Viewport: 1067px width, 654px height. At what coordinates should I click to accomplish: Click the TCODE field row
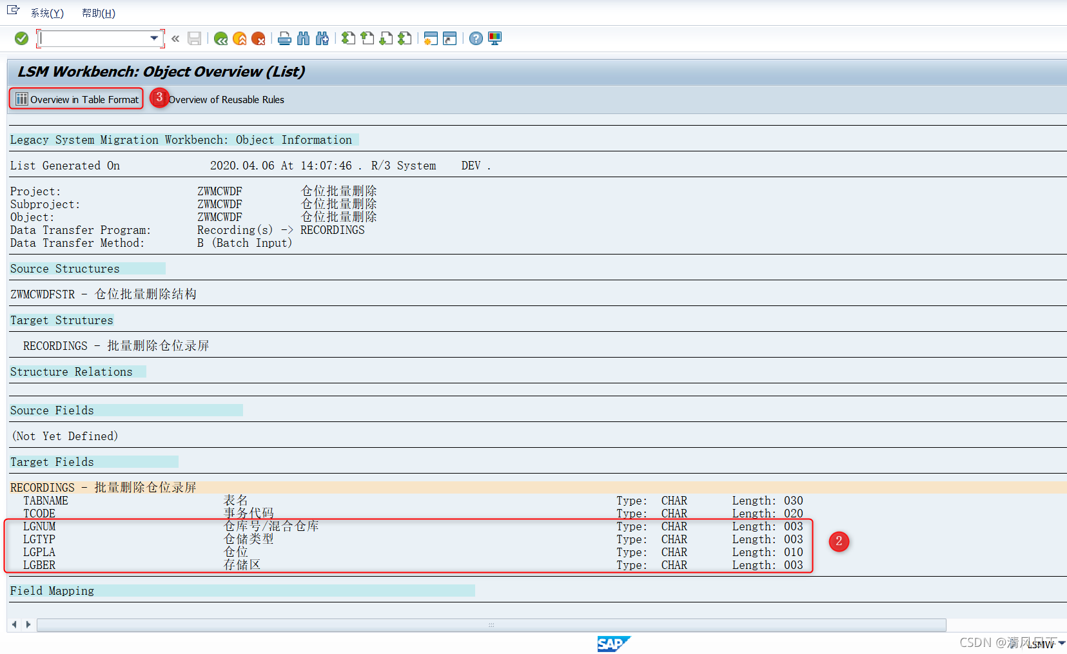click(x=413, y=514)
